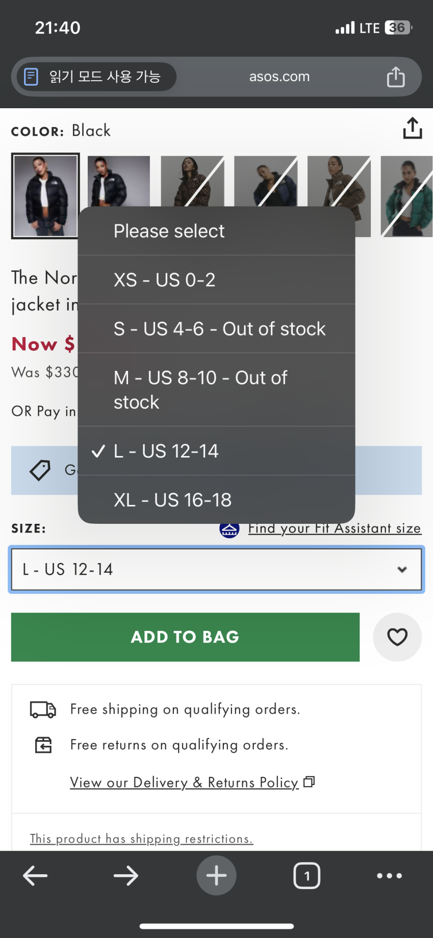Go back with the browser back arrow
The height and width of the screenshot is (938, 433).
coord(35,876)
